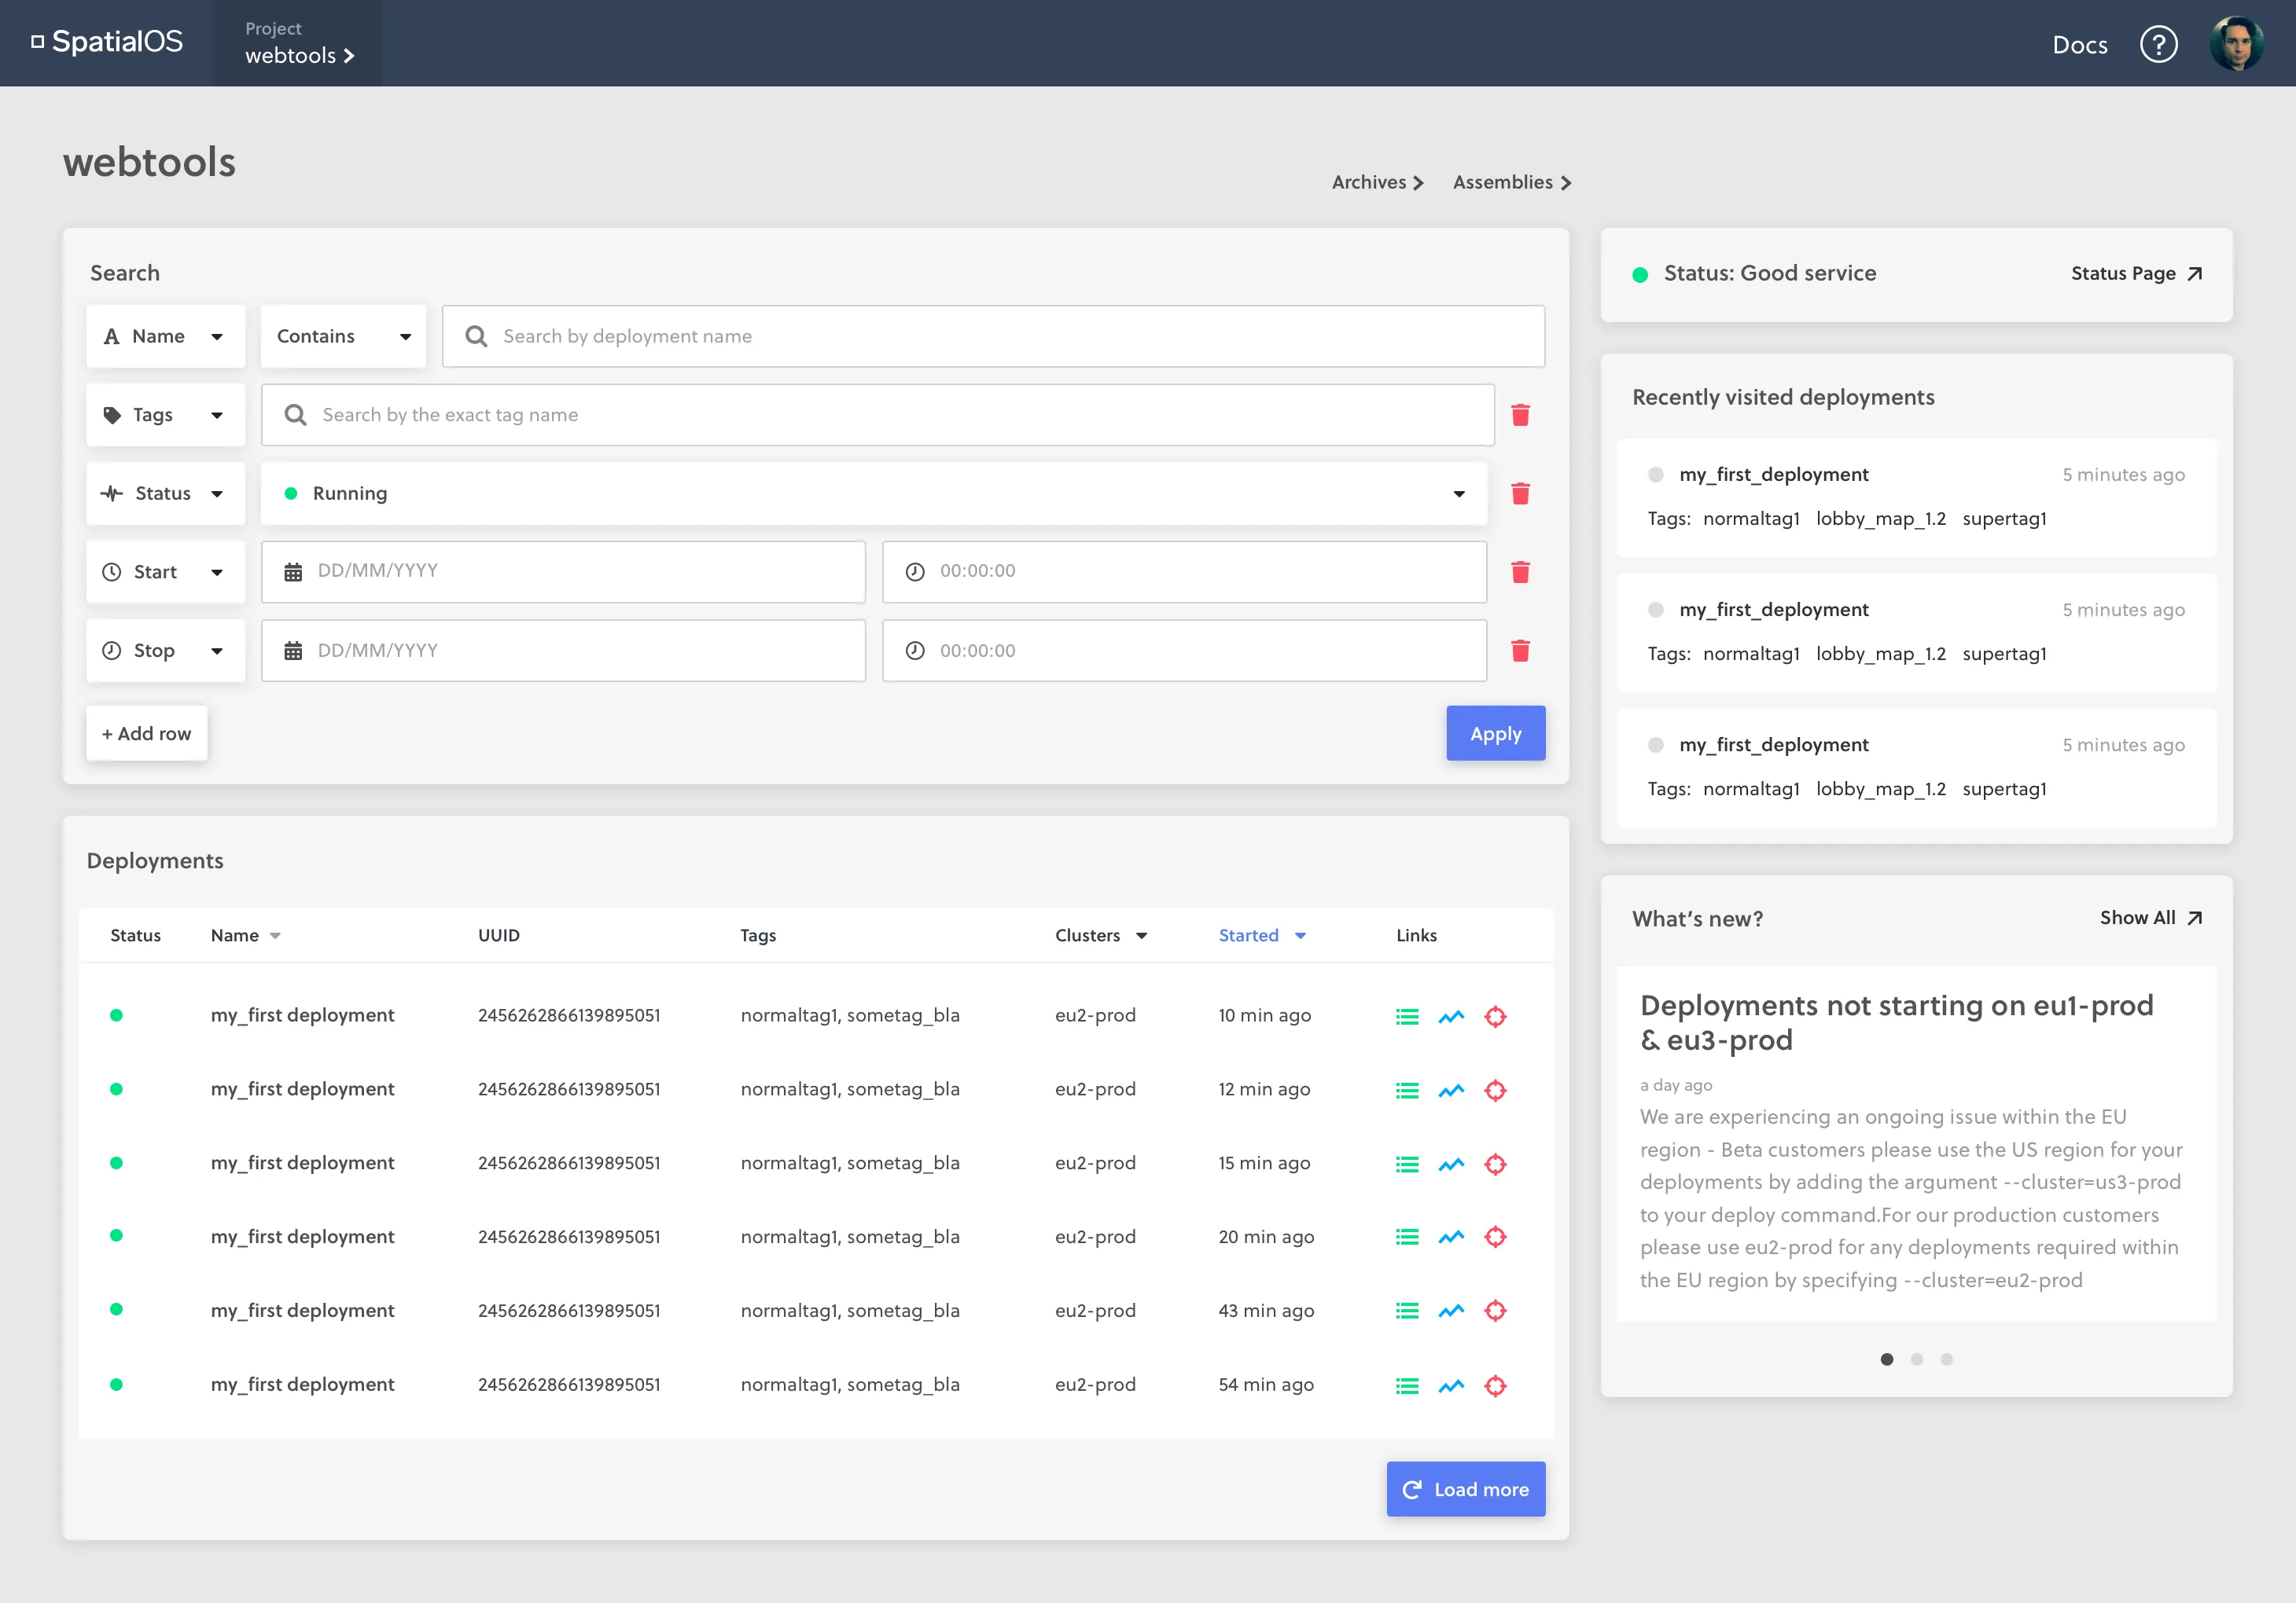2296x1603 pixels.
Task: Delete the Stop date filter row
Action: tap(1520, 651)
